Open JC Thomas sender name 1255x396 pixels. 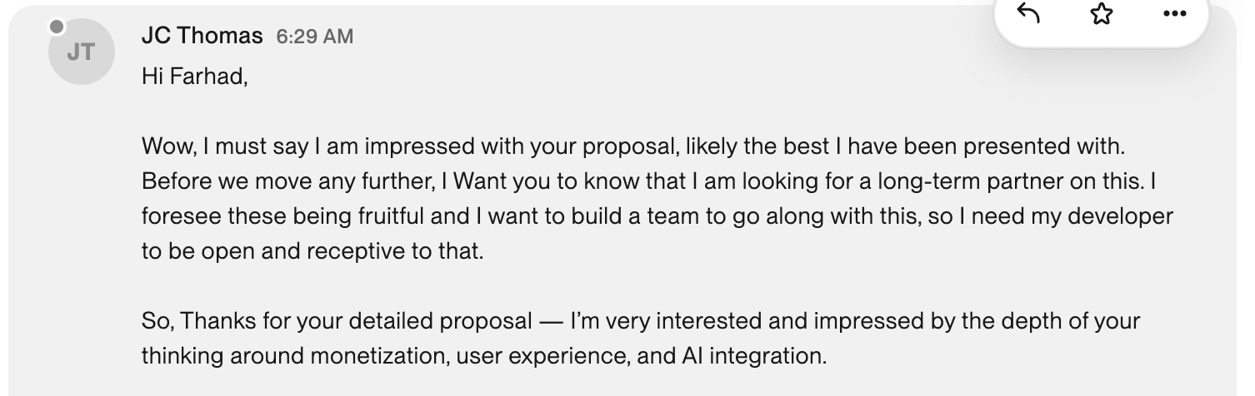202,36
